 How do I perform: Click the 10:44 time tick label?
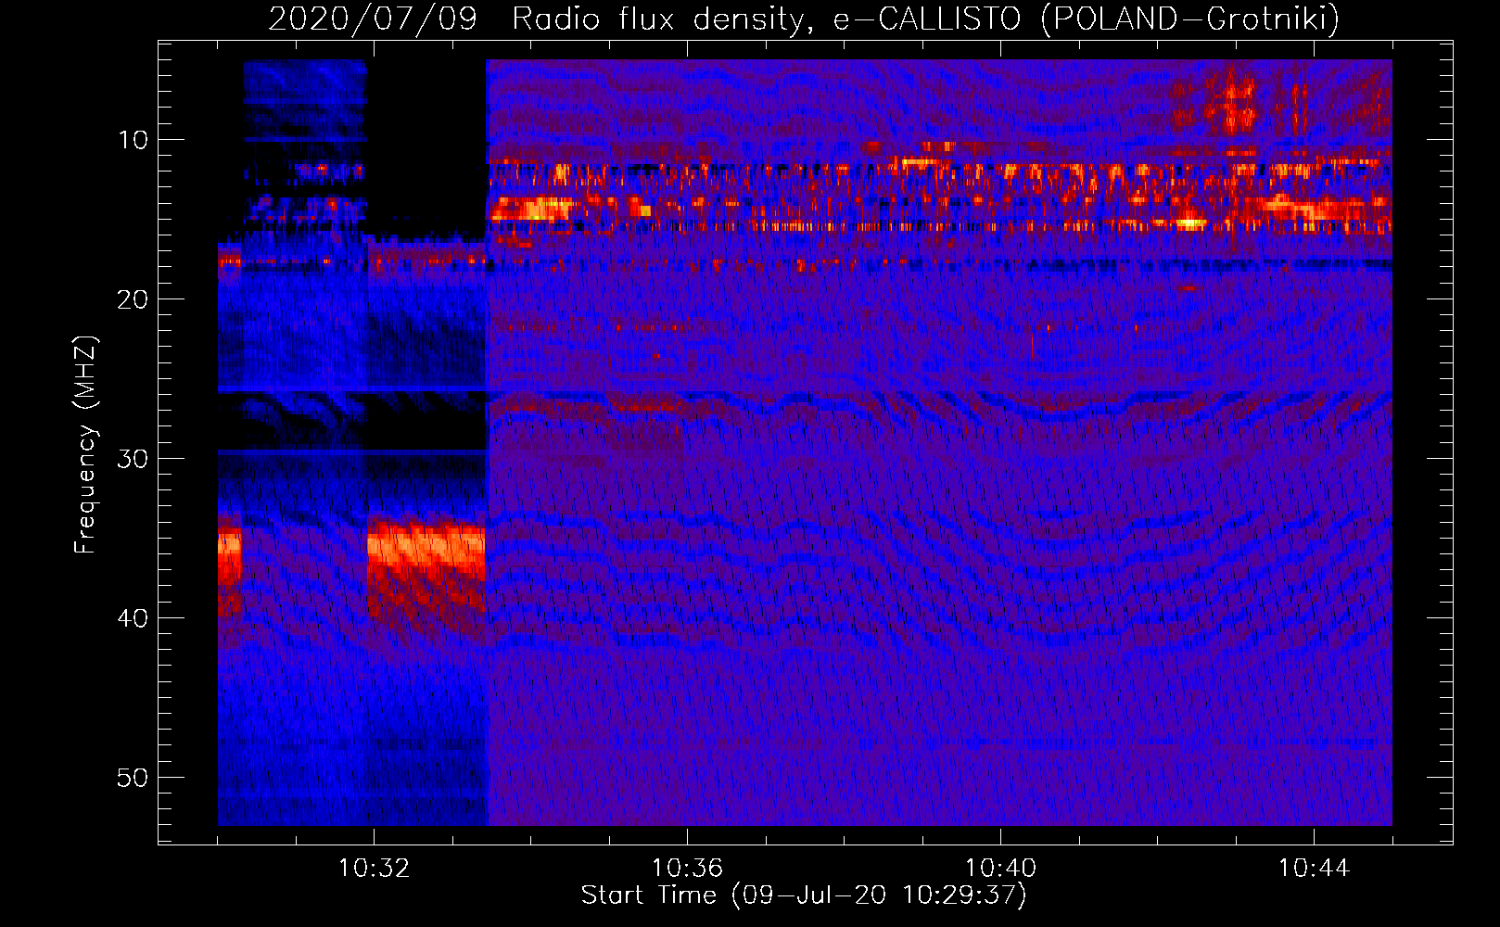[x=1314, y=868]
